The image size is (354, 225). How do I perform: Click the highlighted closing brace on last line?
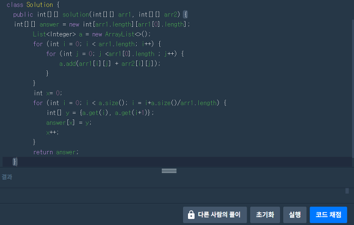pos(15,161)
